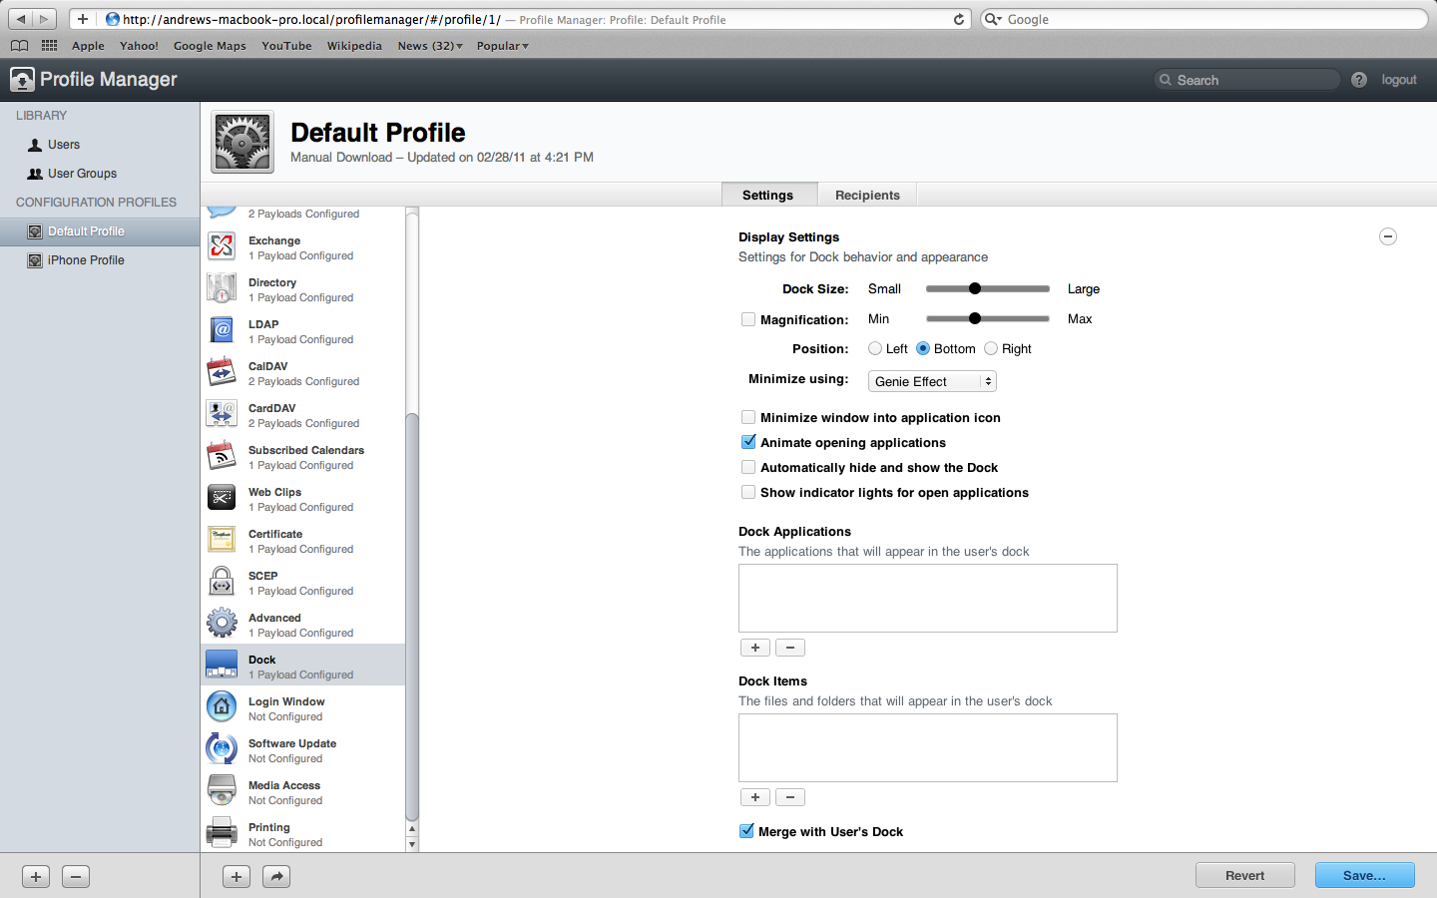Click the LDAP payload icon
This screenshot has width=1437, height=898.
point(222,329)
